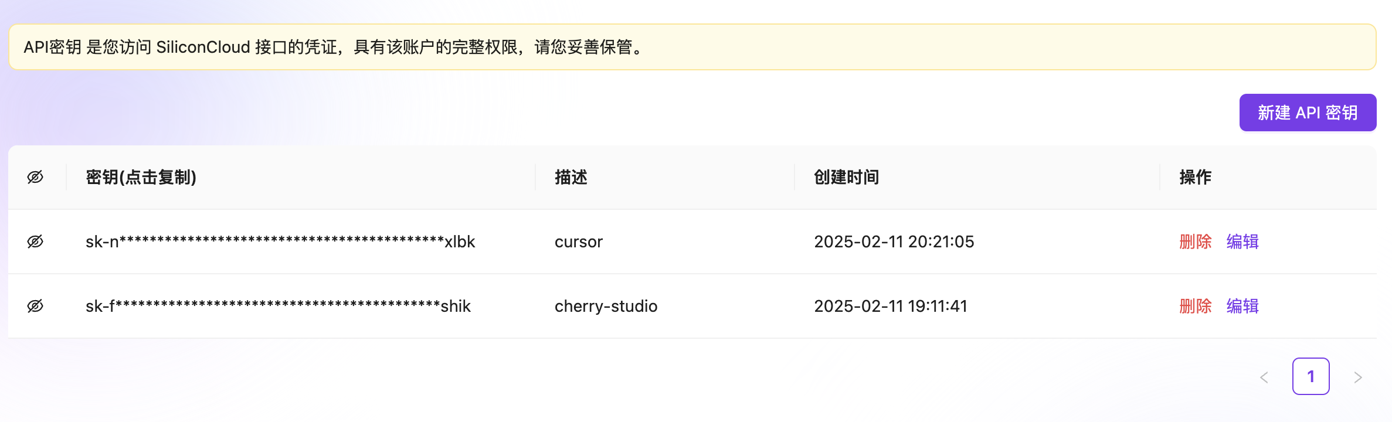Reveal the cherry-studio key via eye icon
This screenshot has width=1392, height=422.
[x=35, y=306]
